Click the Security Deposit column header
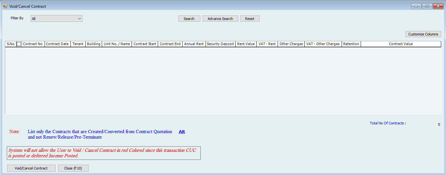This screenshot has width=446, height=175. tap(220, 44)
